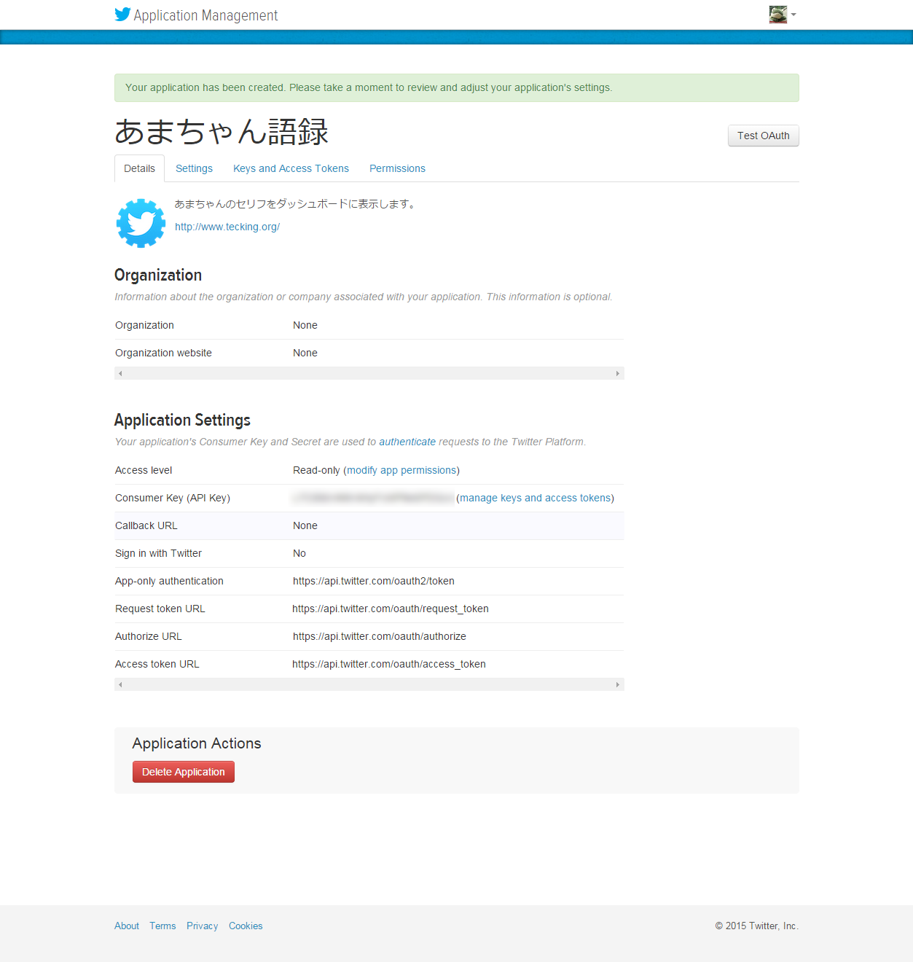Image resolution: width=913 pixels, height=962 pixels.
Task: Select the oauth/request_token URL value
Action: [x=391, y=609]
